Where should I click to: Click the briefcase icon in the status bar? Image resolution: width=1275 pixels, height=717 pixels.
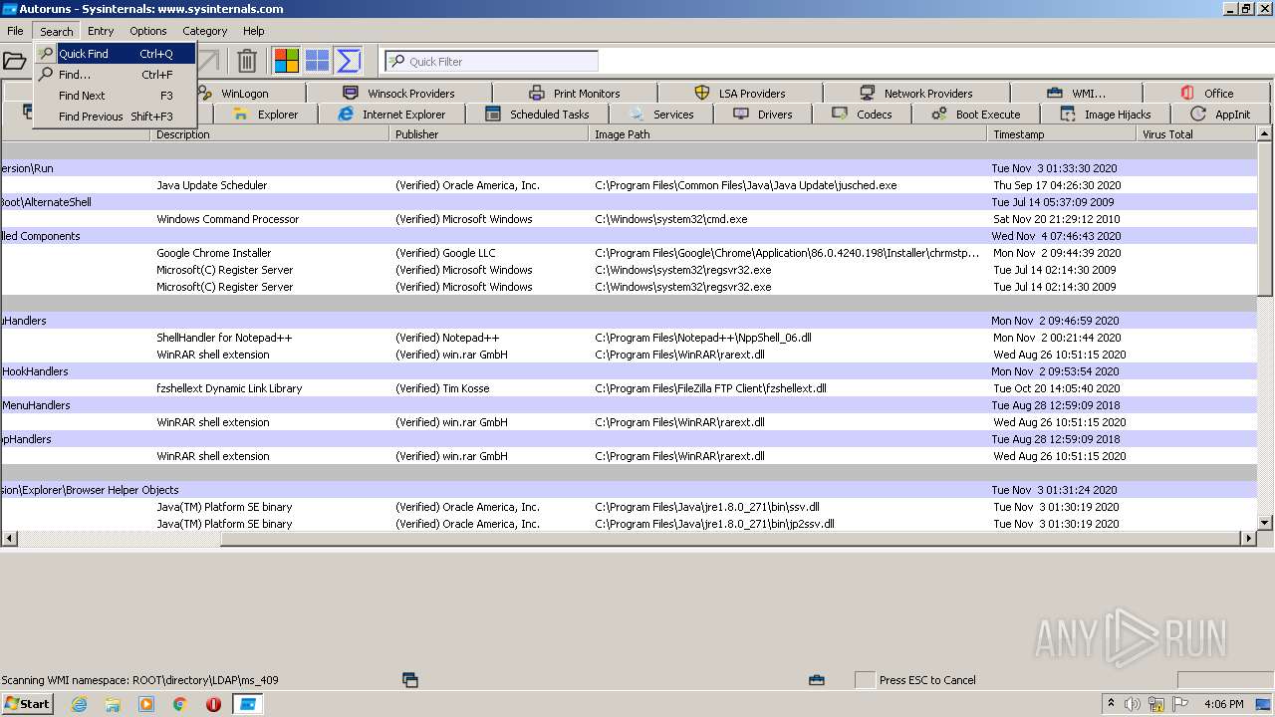pos(817,680)
